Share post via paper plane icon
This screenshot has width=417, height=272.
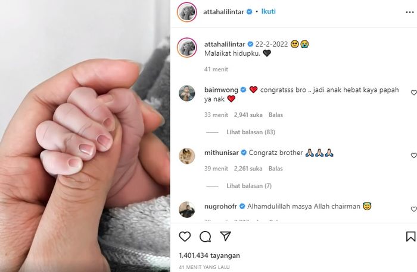click(226, 236)
